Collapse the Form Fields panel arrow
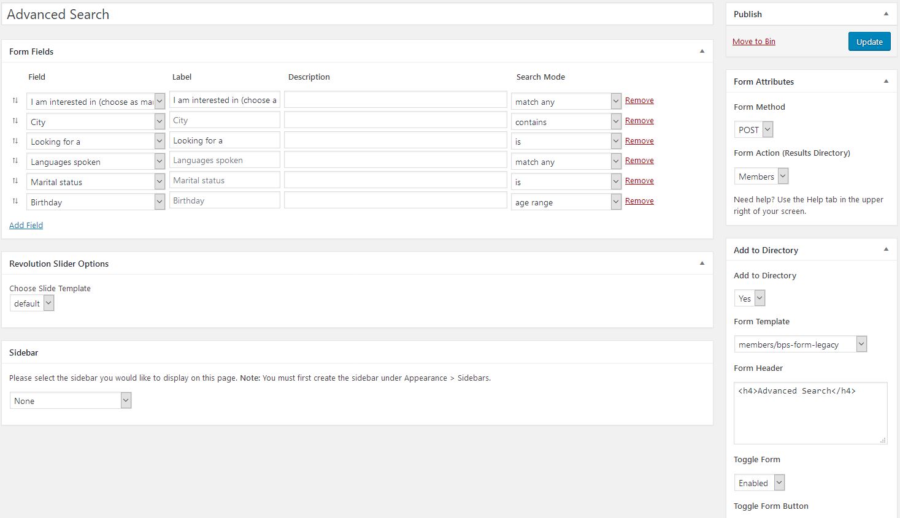Screen dimensions: 900x518 (702, 51)
